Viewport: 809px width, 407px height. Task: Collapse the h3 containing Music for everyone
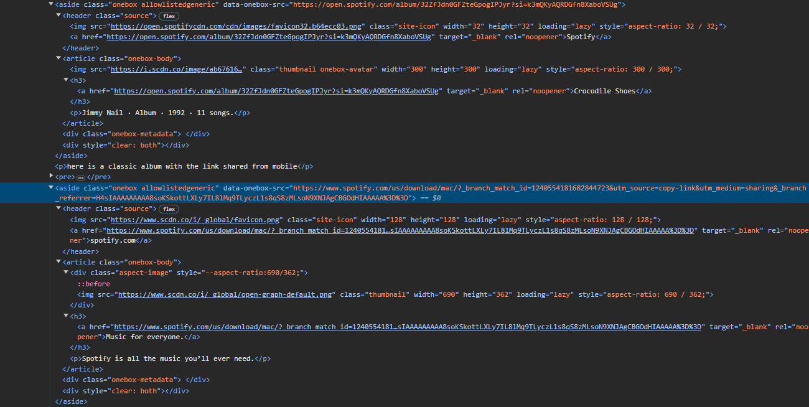tap(66, 316)
